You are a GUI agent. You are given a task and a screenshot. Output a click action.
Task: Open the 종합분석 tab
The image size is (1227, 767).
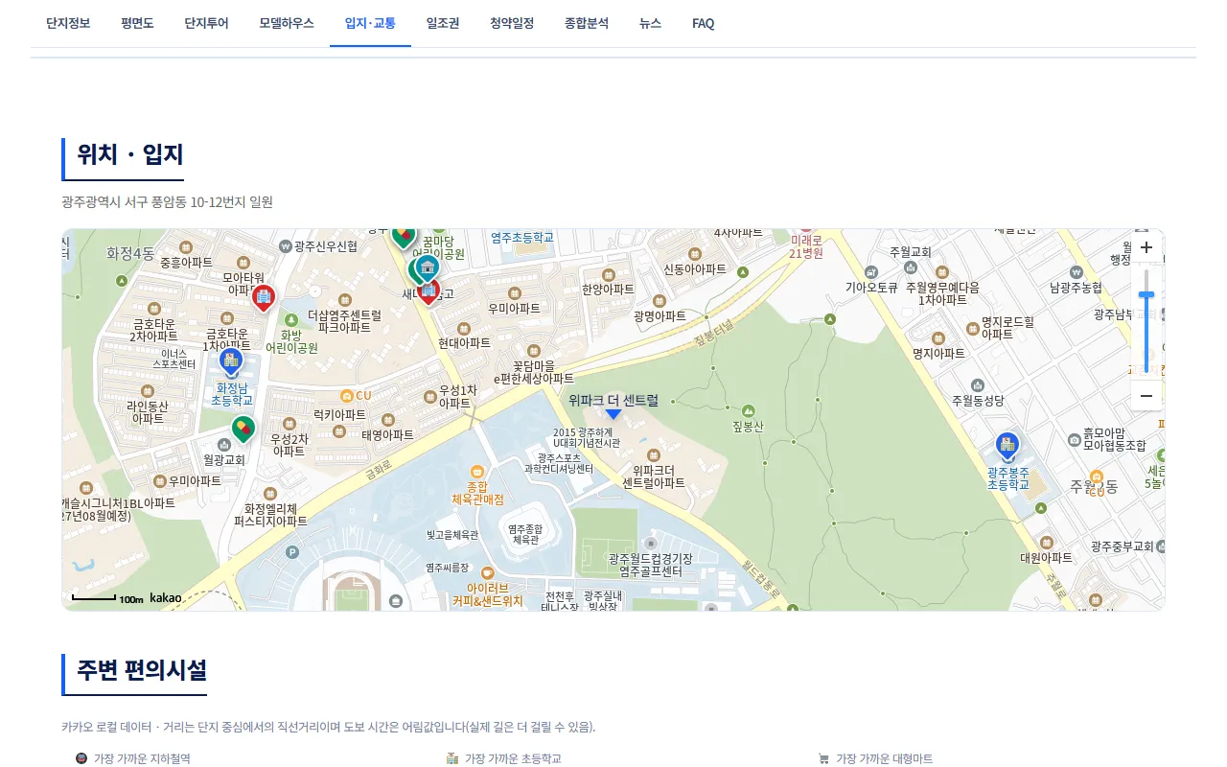tap(587, 23)
